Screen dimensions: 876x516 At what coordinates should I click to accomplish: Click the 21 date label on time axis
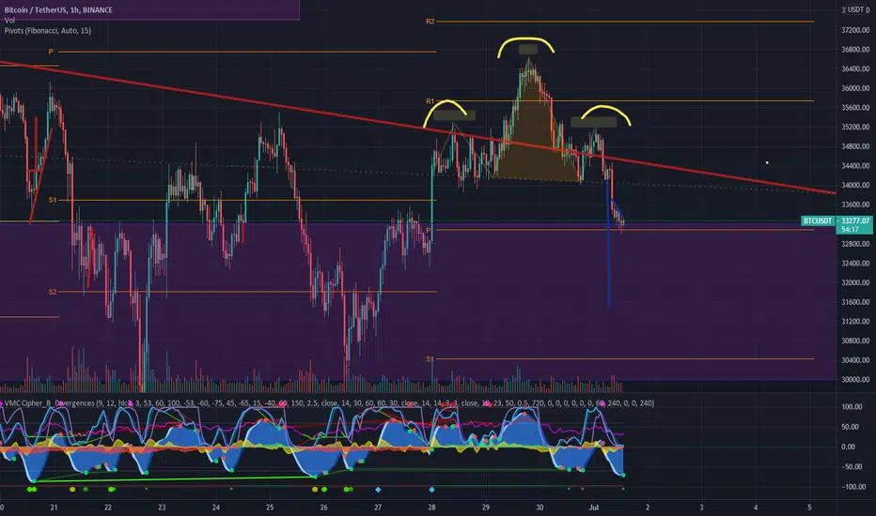(54, 507)
